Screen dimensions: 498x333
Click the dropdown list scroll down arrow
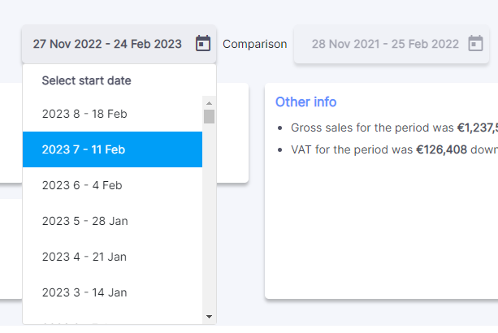[209, 316]
